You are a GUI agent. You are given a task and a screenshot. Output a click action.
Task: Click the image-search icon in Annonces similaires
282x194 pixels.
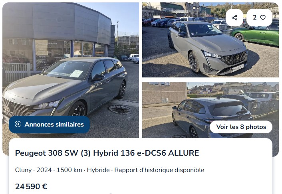(x=18, y=124)
